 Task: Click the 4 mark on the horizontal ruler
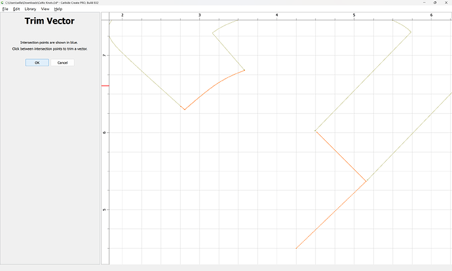[x=276, y=14]
